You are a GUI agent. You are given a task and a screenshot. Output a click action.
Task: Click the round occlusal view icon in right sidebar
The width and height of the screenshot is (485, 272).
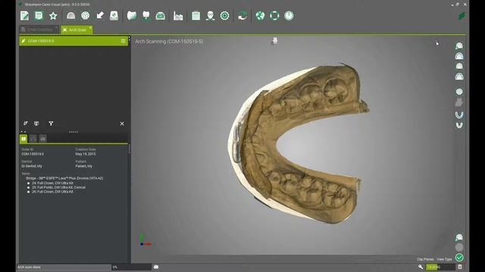pos(459,91)
